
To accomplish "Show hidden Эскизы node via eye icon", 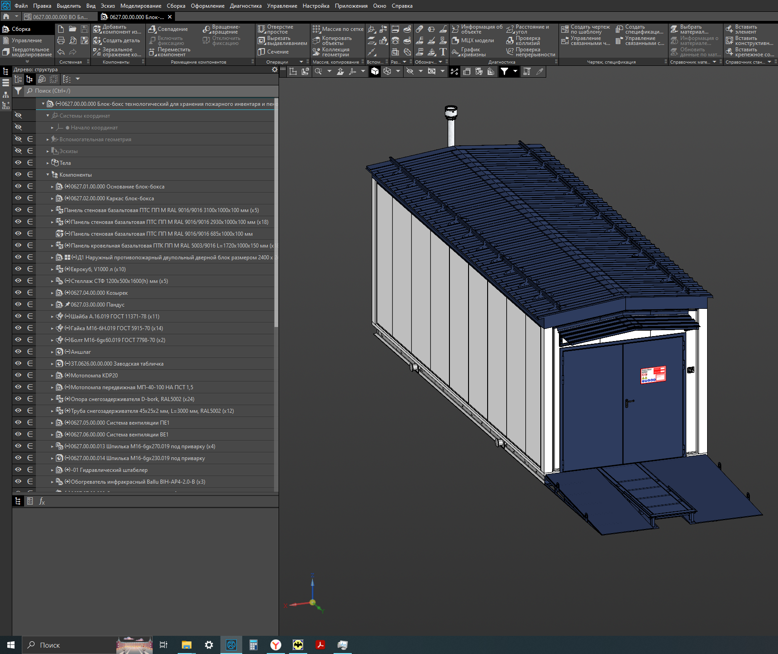I will click(x=18, y=151).
